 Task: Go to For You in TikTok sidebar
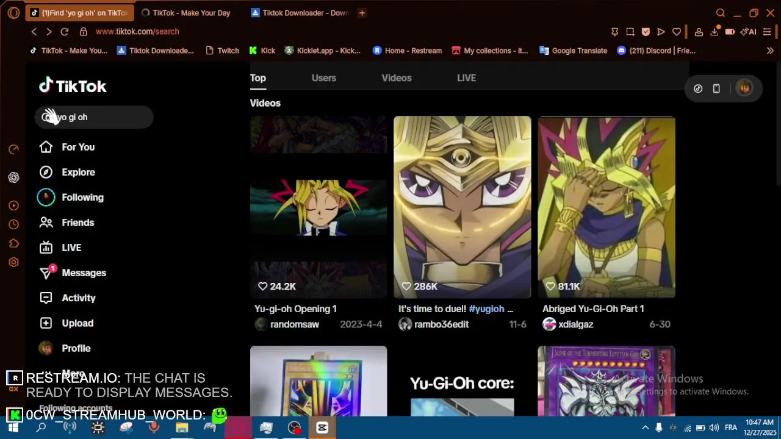[x=67, y=147]
